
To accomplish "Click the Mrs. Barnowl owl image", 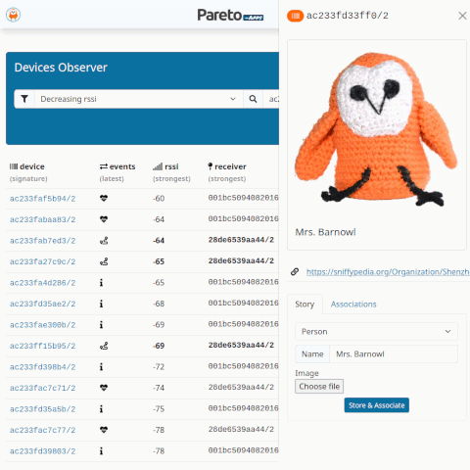I will click(376, 129).
